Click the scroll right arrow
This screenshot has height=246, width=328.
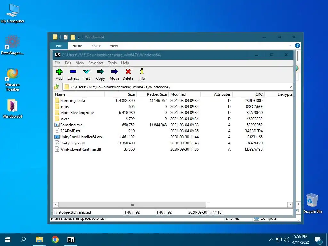click(290, 205)
